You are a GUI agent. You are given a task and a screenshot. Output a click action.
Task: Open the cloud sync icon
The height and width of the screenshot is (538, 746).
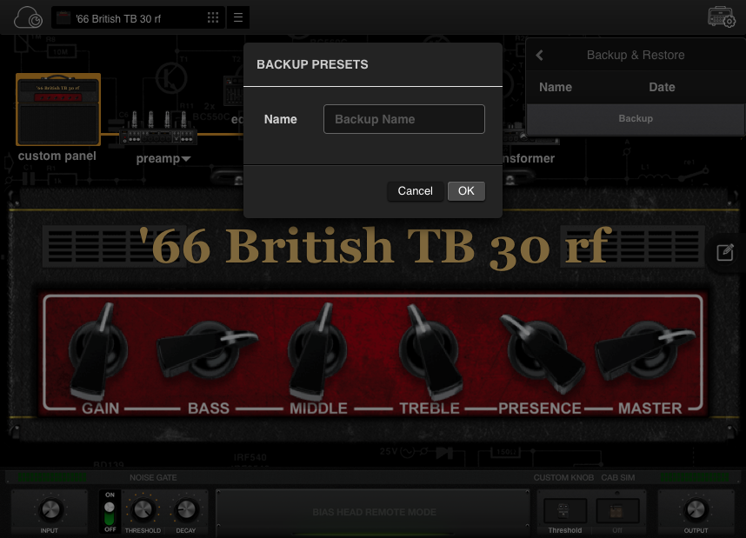tap(28, 17)
